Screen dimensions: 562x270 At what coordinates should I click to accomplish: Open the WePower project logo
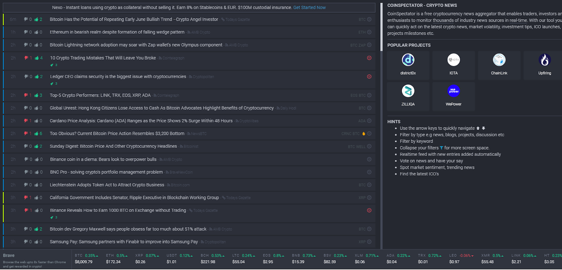pos(454,91)
